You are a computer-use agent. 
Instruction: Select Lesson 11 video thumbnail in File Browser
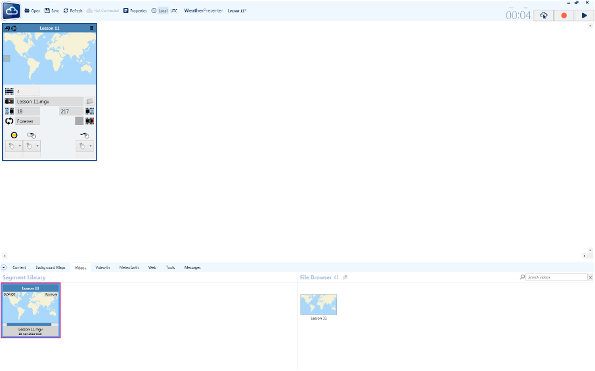(319, 304)
